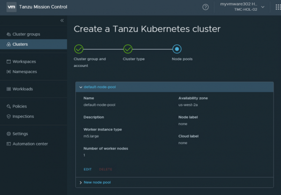Go to the Clusters menu item
The height and width of the screenshot is (195, 281).
tap(20, 44)
